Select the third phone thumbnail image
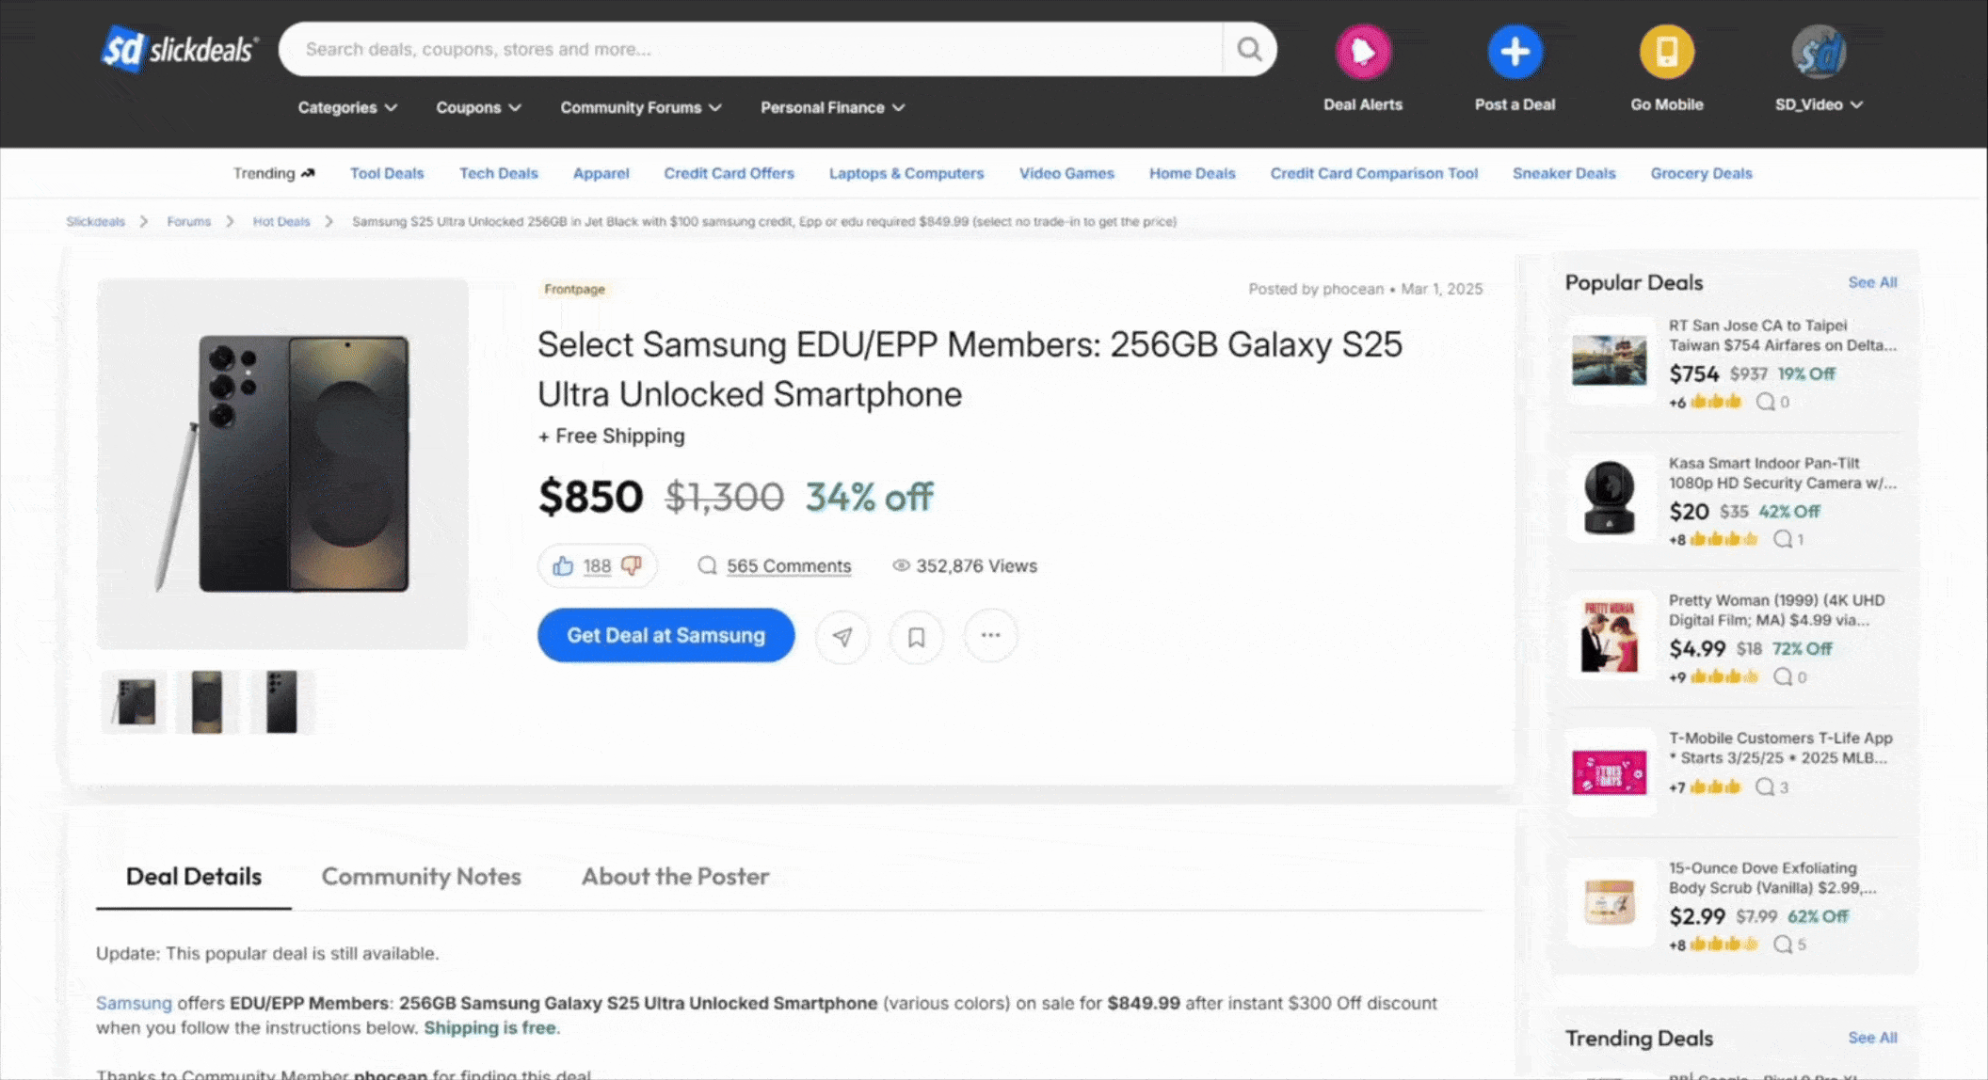The height and width of the screenshot is (1080, 1988). point(281,702)
